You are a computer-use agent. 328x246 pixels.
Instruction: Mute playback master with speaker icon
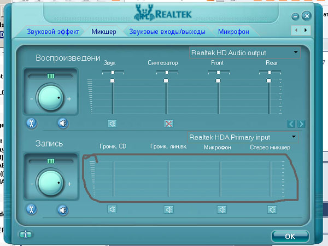[x=63, y=124]
